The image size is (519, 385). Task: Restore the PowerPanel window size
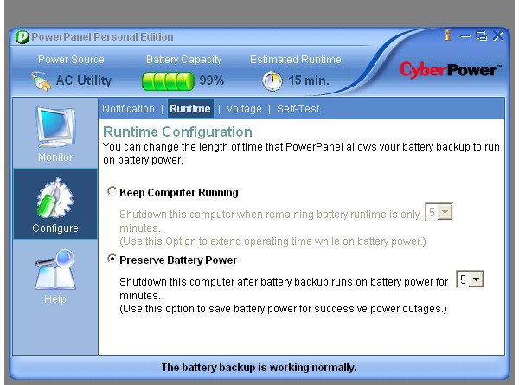point(481,35)
